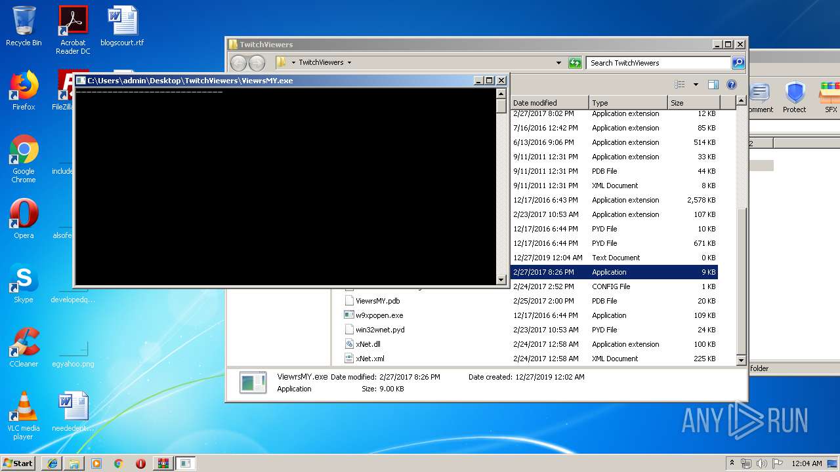Open Explorer Help button
840x472 pixels.
[x=732, y=85]
